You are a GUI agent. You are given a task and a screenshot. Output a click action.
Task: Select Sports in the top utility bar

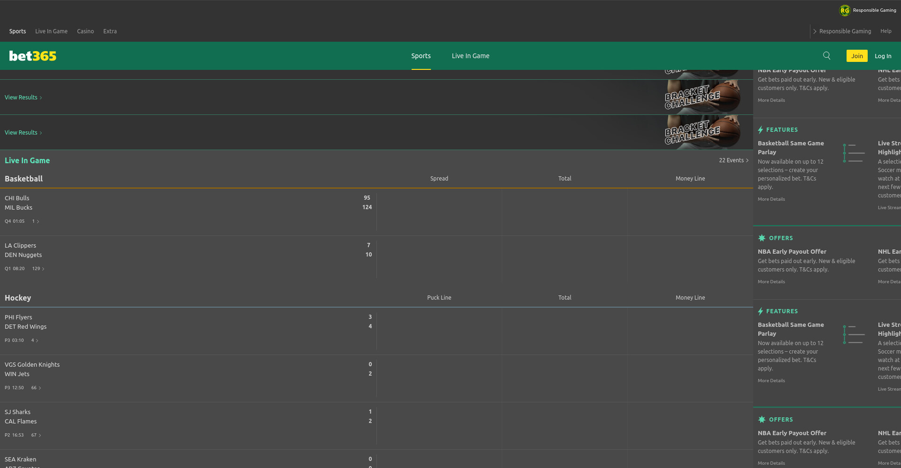(17, 31)
